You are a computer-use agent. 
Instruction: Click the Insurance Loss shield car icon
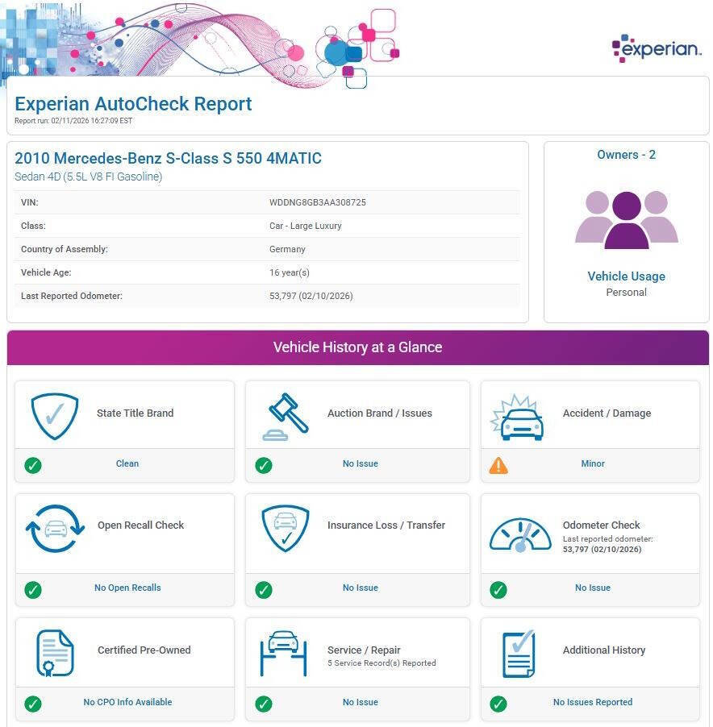point(286,528)
